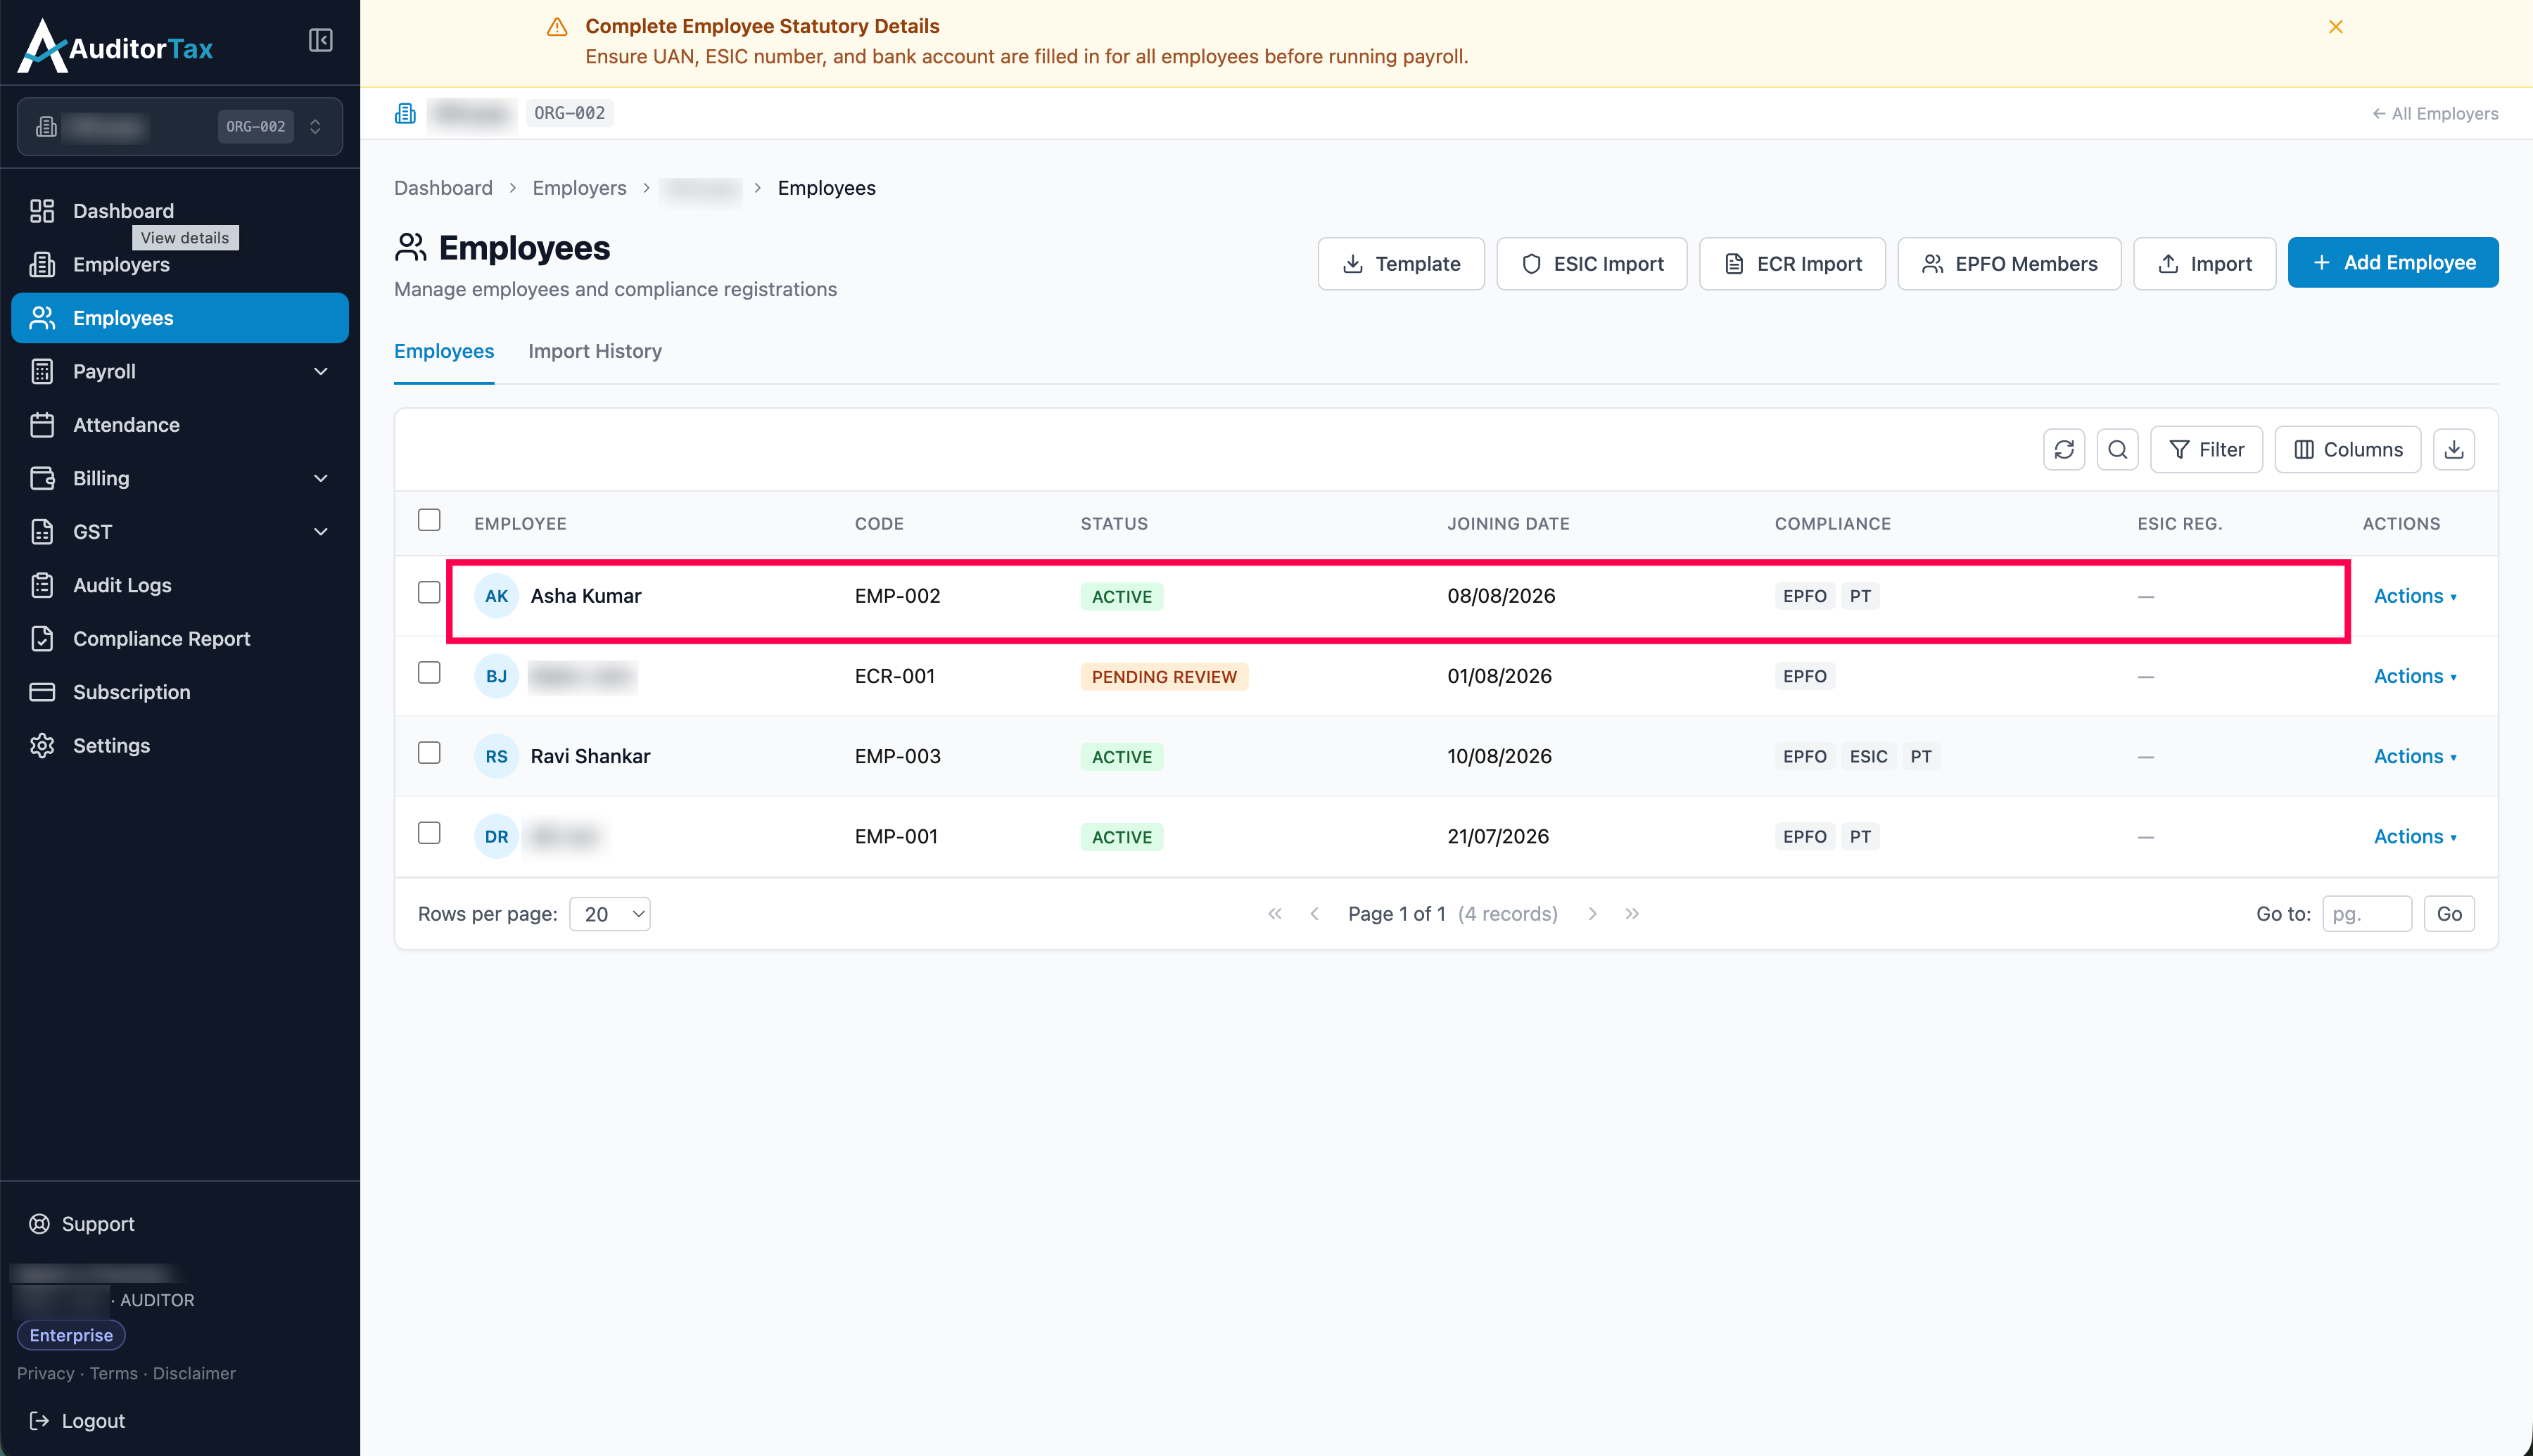
Task: Click the PENDING REVIEW status badge
Action: click(1164, 677)
